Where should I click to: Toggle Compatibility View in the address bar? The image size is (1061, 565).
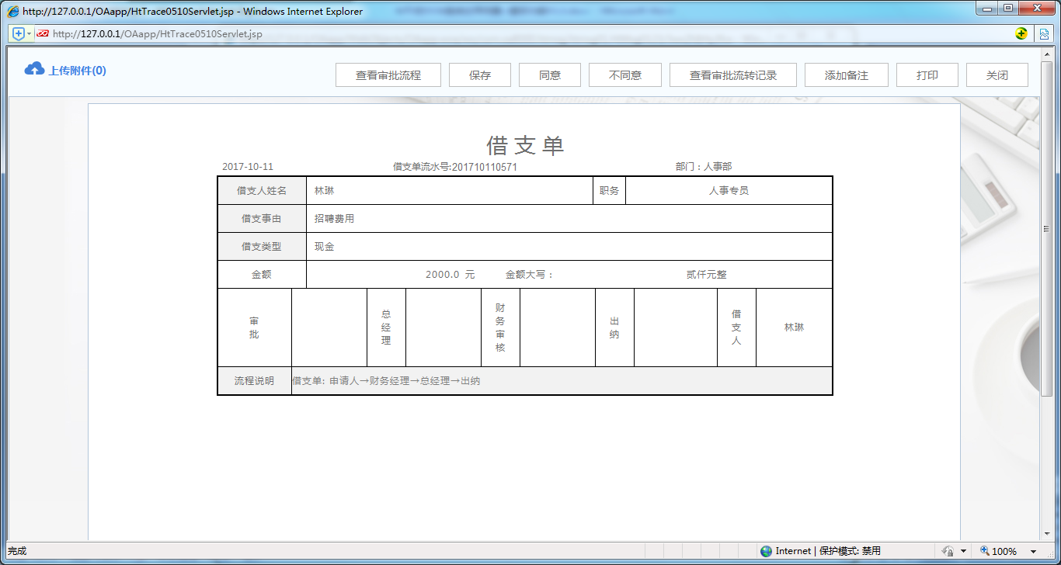click(x=1044, y=33)
